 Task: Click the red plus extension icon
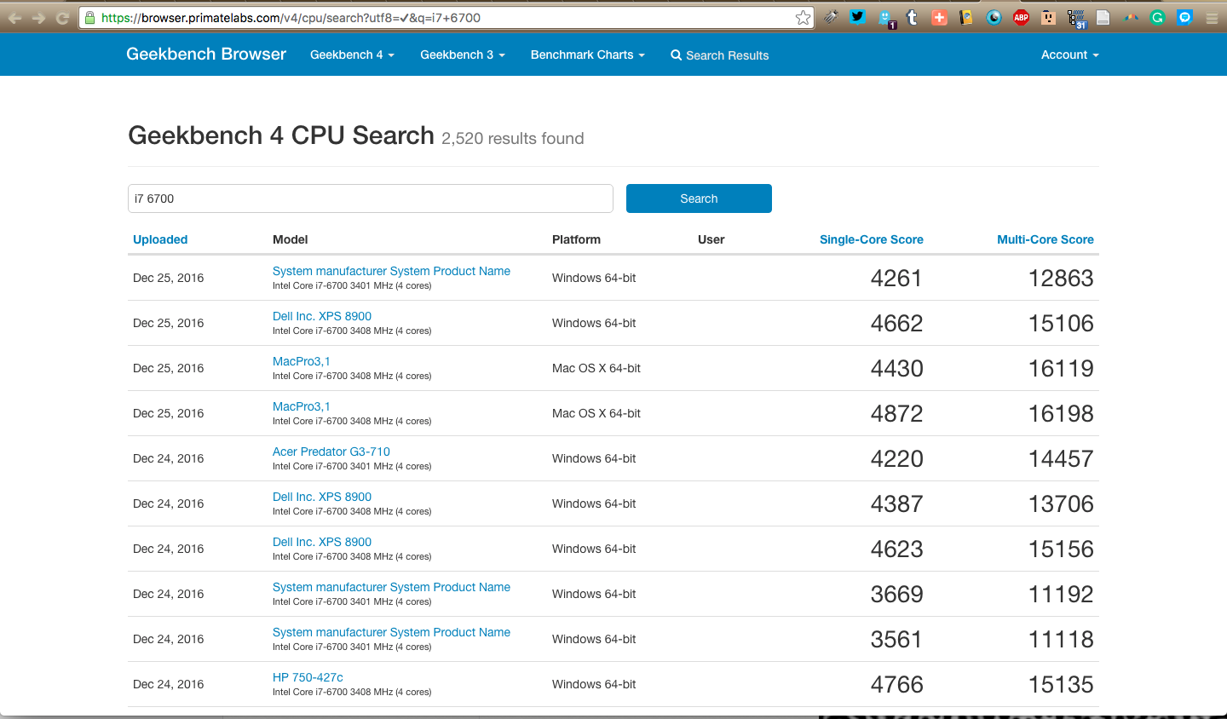pyautogui.click(x=939, y=17)
